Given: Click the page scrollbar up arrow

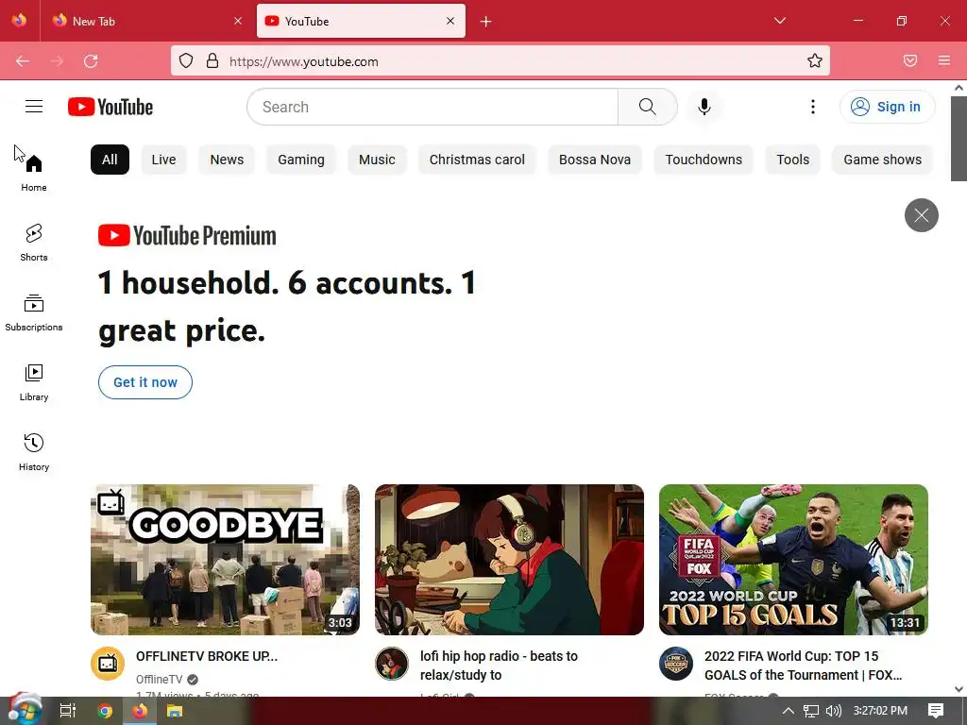Looking at the screenshot, I should [959, 88].
